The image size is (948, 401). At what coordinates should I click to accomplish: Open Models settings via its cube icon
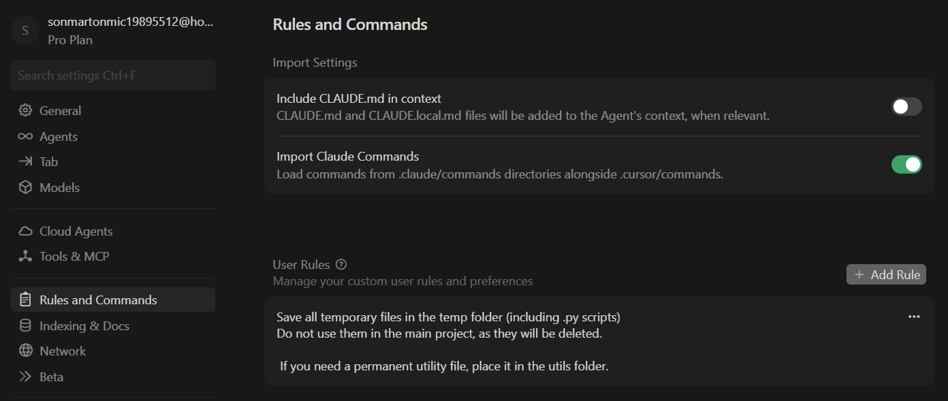tap(24, 187)
